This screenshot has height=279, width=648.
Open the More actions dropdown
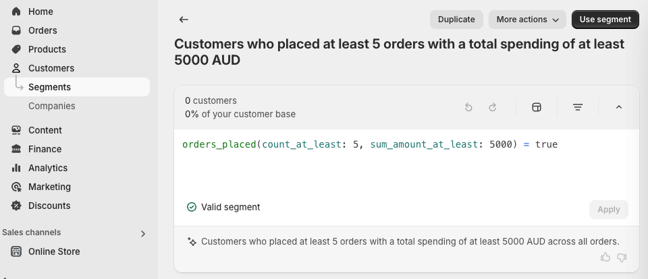pyautogui.click(x=527, y=20)
